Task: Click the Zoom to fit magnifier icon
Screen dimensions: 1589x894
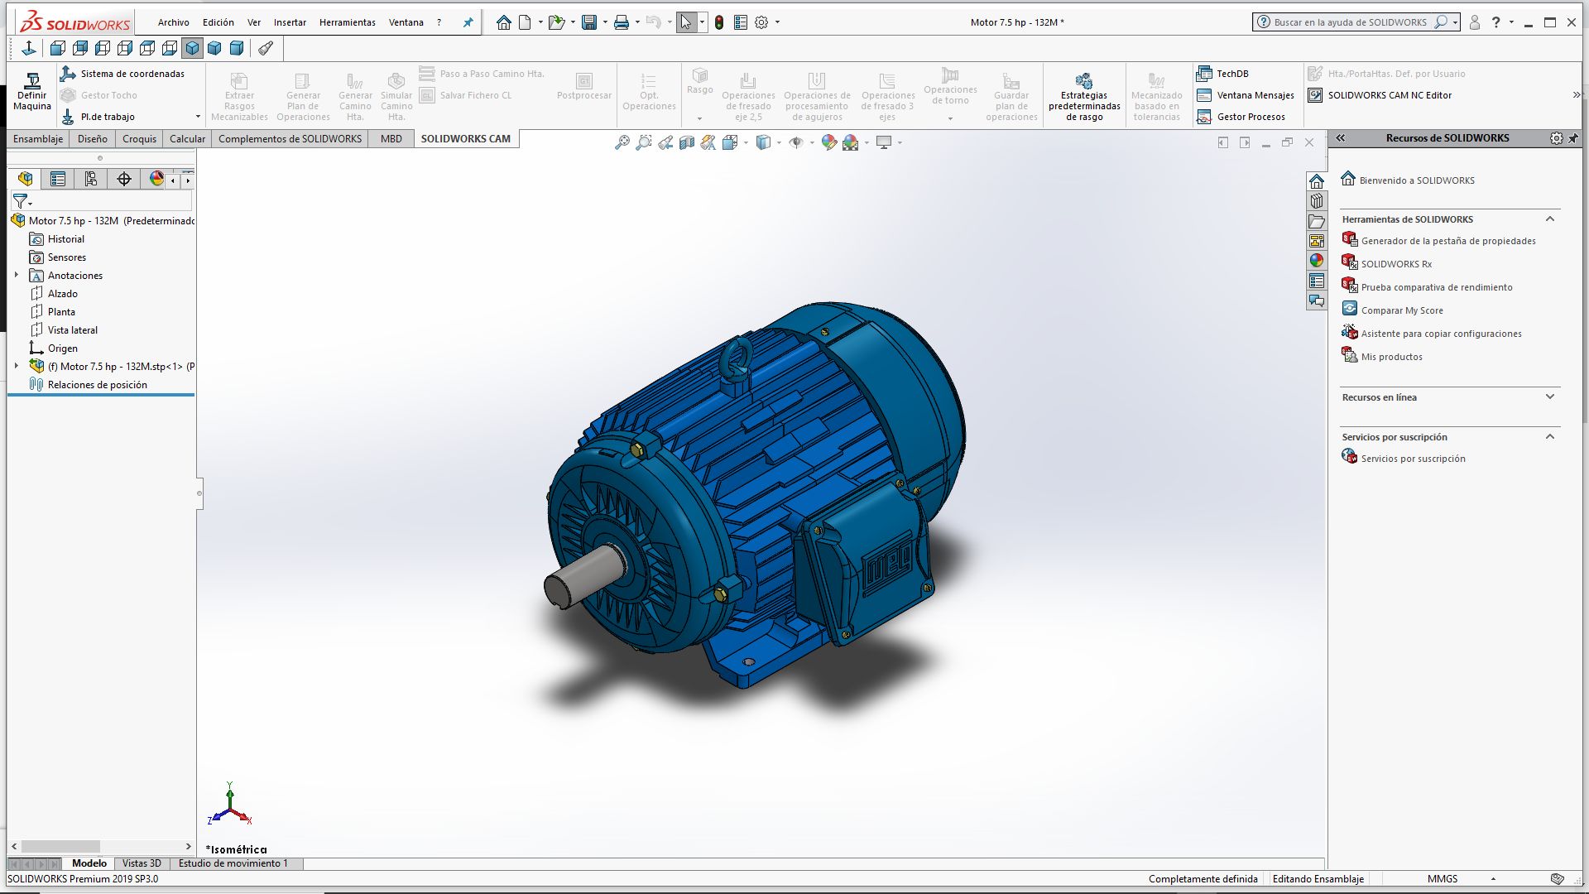Action: pos(622,143)
